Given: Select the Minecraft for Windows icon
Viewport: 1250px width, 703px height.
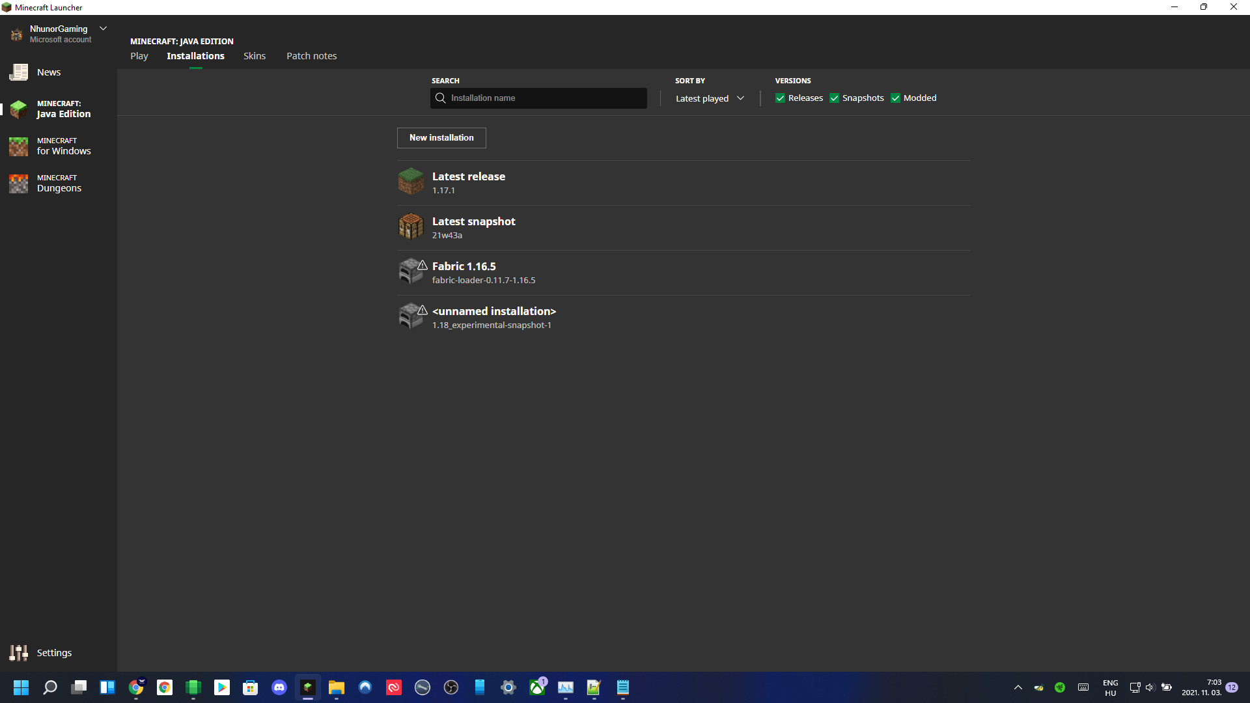Looking at the screenshot, I should pyautogui.click(x=19, y=146).
